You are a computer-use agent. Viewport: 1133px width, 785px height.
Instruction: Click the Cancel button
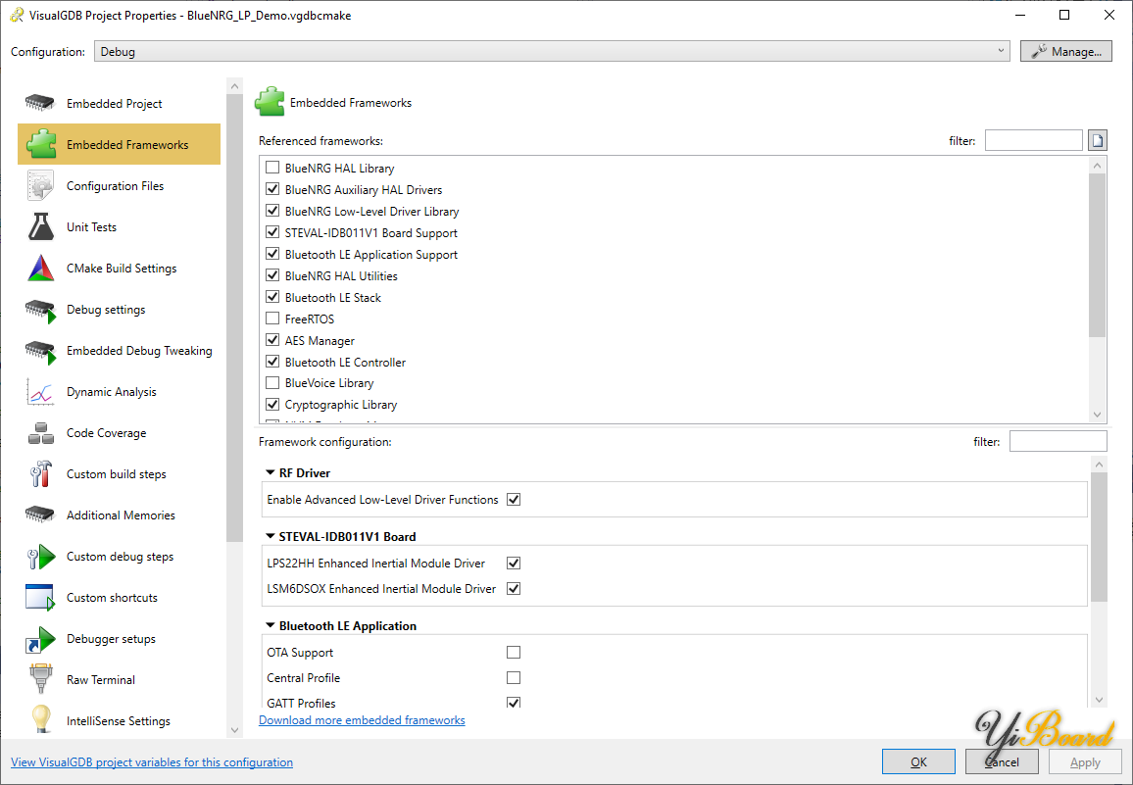click(x=1003, y=761)
